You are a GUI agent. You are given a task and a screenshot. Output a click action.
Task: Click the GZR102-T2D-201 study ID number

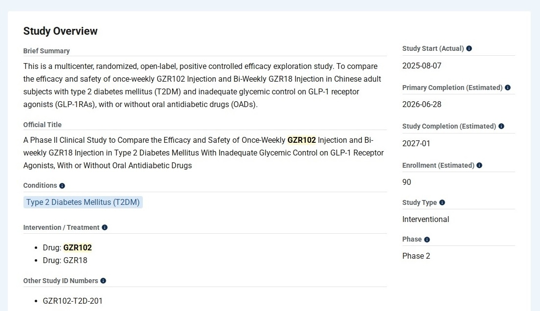point(73,301)
